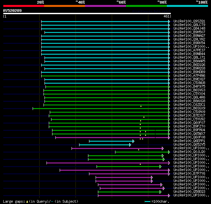The image size is (211, 204).
Task: Click the green alignment bar for Q58EQ3
Action: pos(129,192)
